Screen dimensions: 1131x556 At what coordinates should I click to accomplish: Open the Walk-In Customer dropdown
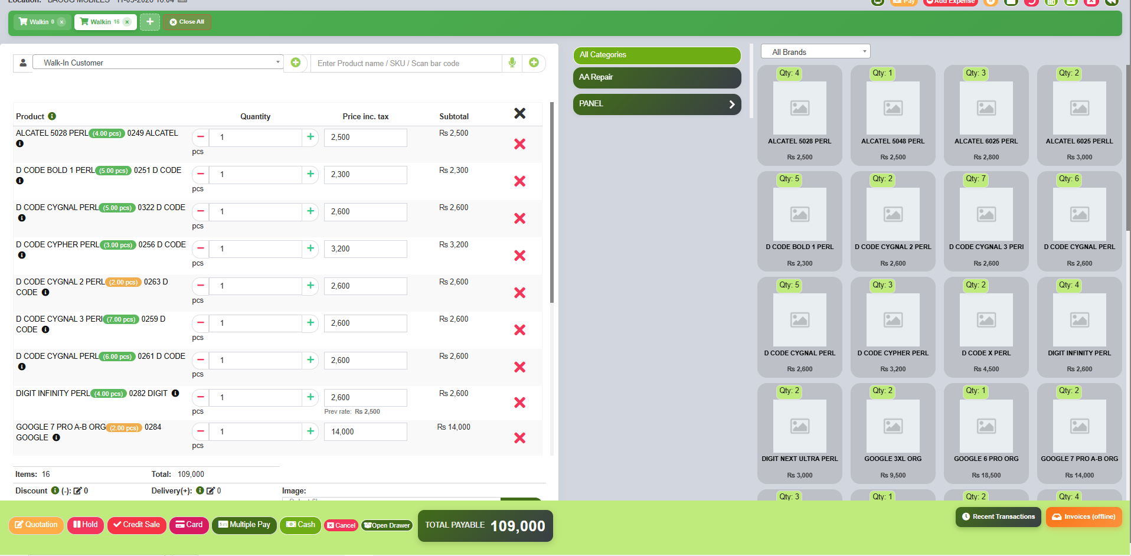[158, 62]
